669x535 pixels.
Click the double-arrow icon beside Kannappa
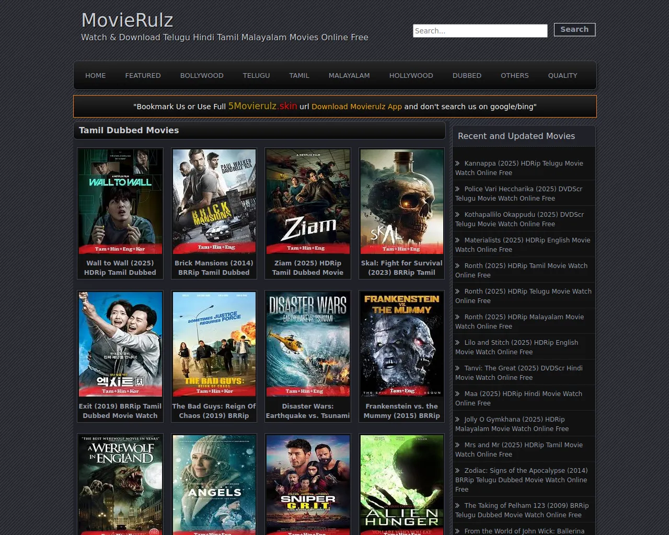pos(457,164)
